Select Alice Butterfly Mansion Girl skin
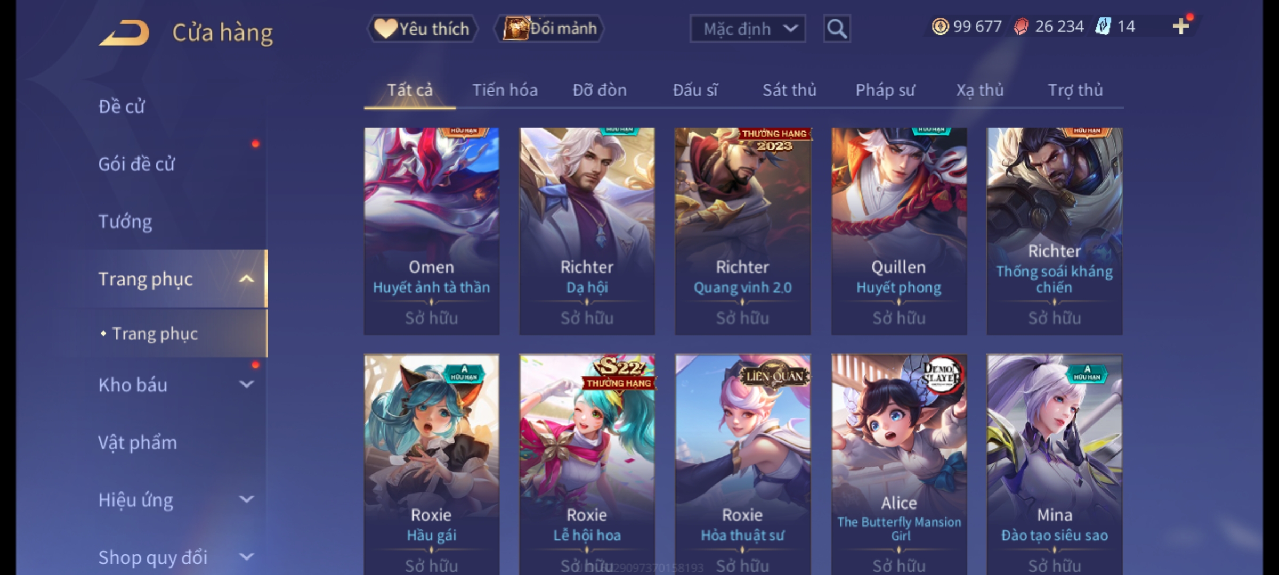 coord(899,464)
